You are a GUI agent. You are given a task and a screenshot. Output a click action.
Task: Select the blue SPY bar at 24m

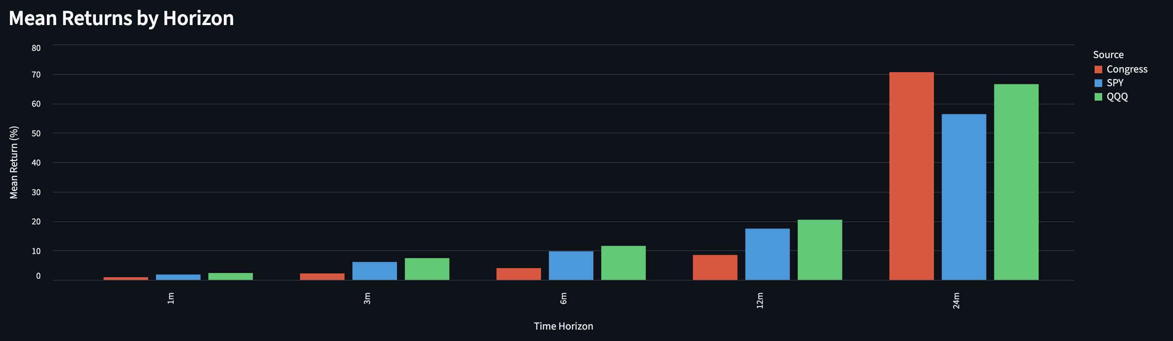point(964,197)
